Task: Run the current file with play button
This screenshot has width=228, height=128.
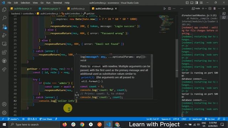Action: pos(165,9)
